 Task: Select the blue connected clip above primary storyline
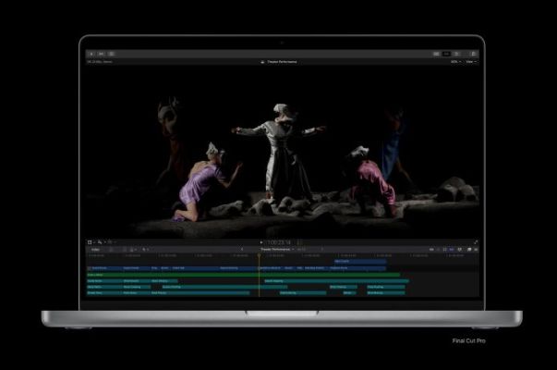[x=360, y=262]
